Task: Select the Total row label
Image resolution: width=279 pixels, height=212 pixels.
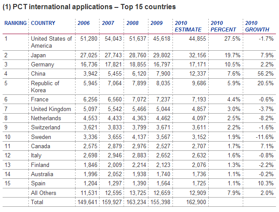Action: pos(37,202)
